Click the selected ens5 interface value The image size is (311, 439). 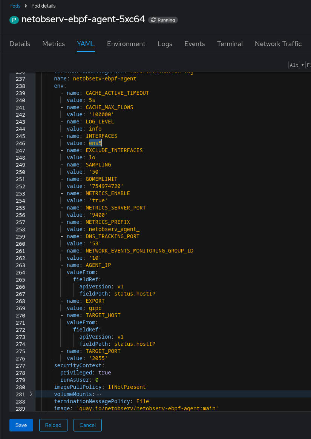95,143
